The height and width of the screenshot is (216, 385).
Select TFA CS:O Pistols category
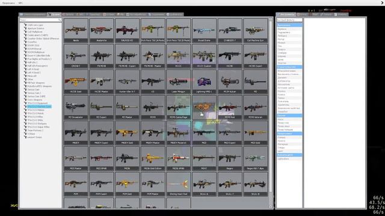point(35,113)
